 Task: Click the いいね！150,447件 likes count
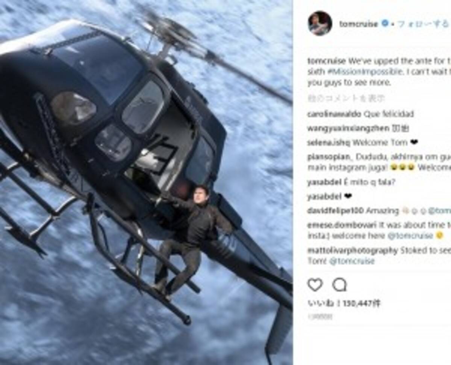click(x=344, y=303)
